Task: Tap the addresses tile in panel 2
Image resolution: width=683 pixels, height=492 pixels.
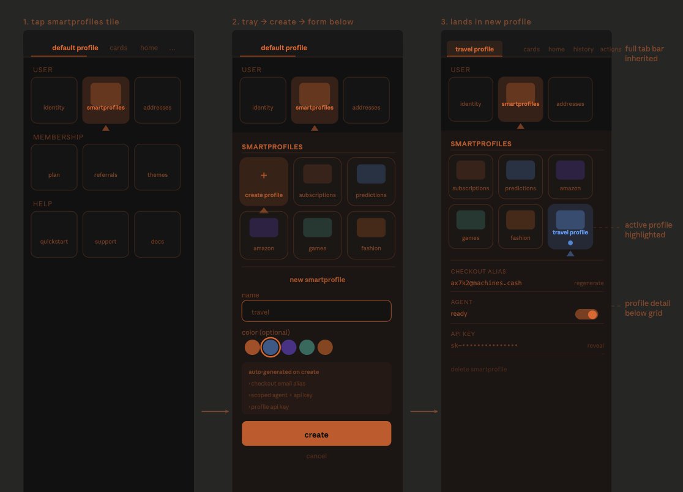Action: click(x=367, y=100)
